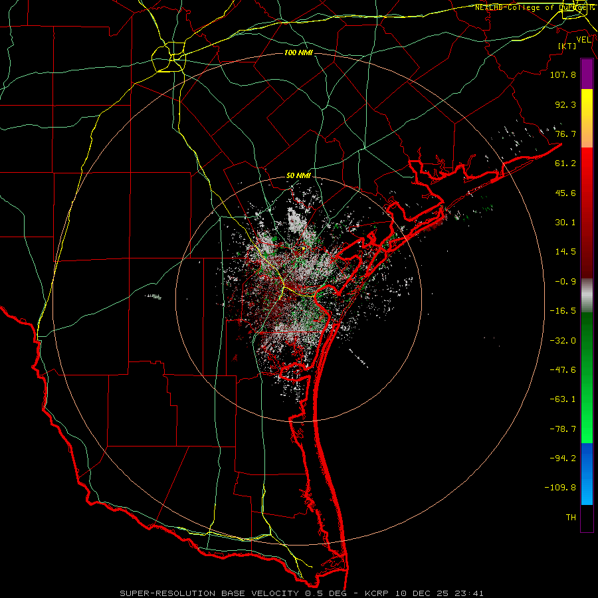Click the gray near-zero segment of the color bar
The width and height of the screenshot is (598, 598).
tap(587, 296)
